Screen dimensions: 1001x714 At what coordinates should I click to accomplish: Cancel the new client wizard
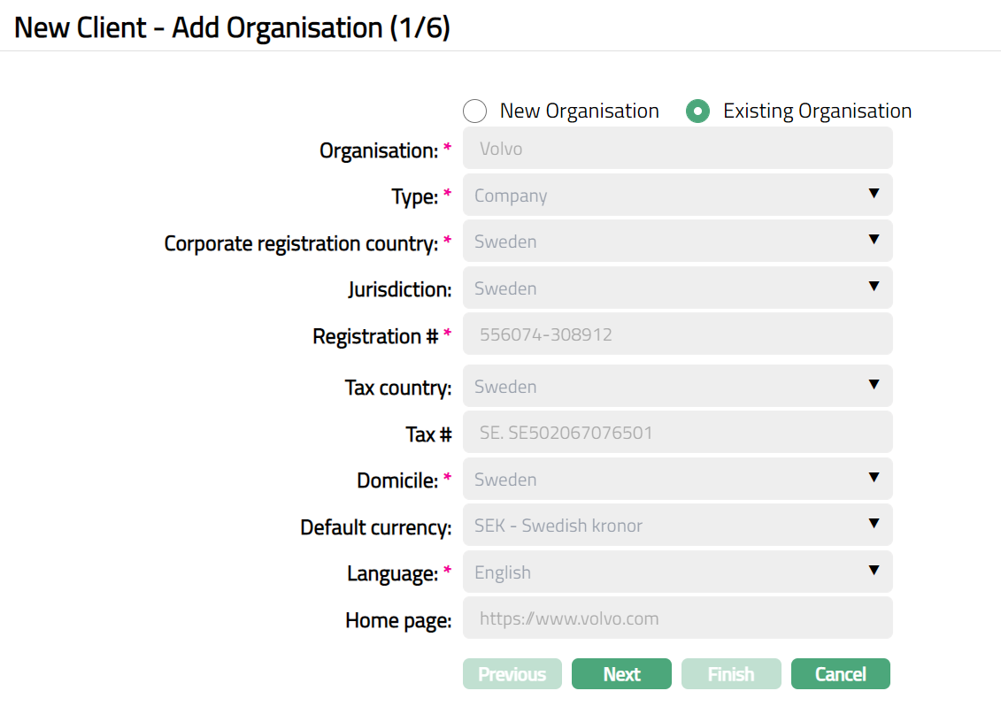(x=840, y=674)
